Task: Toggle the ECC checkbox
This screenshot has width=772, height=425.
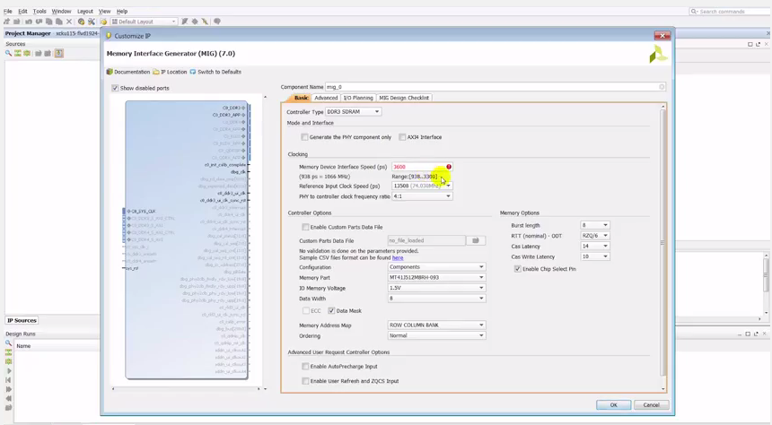Action: (306, 311)
